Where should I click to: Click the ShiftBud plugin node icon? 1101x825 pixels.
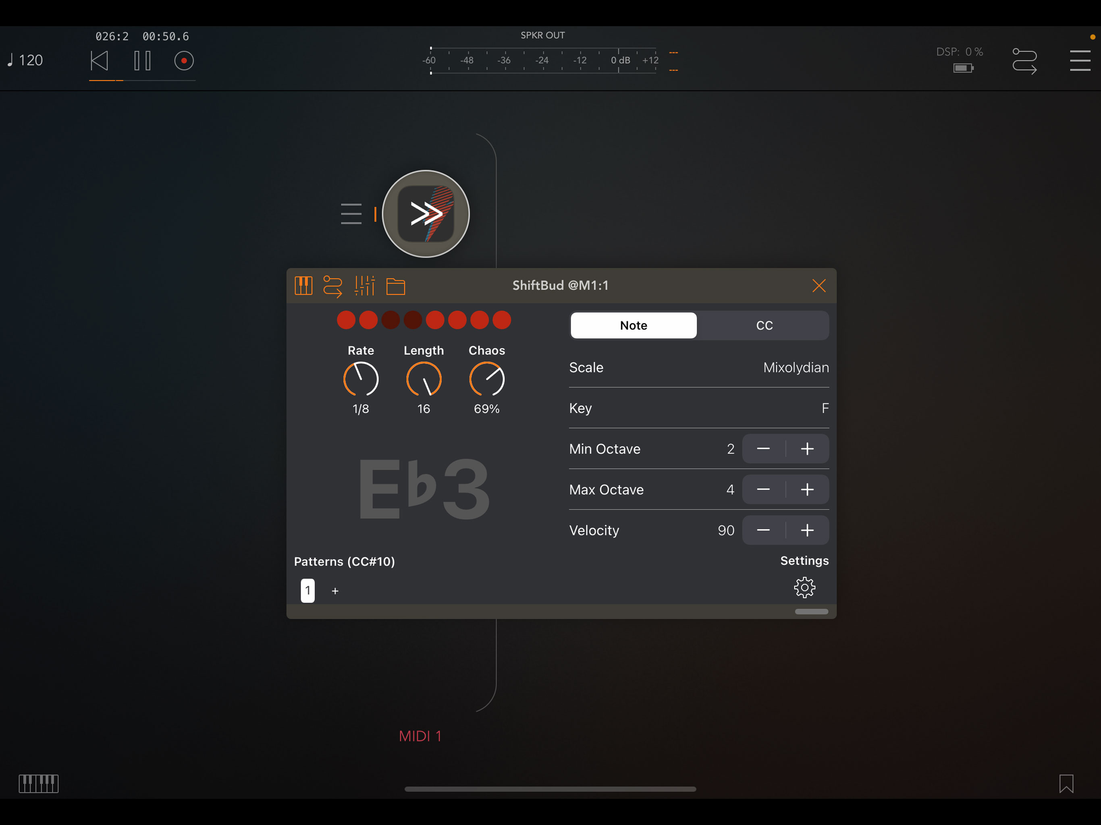tap(426, 214)
